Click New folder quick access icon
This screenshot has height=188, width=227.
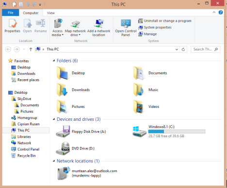point(21,4)
